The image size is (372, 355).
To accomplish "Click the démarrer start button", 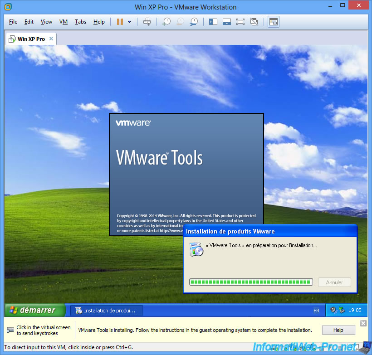I will 35,310.
